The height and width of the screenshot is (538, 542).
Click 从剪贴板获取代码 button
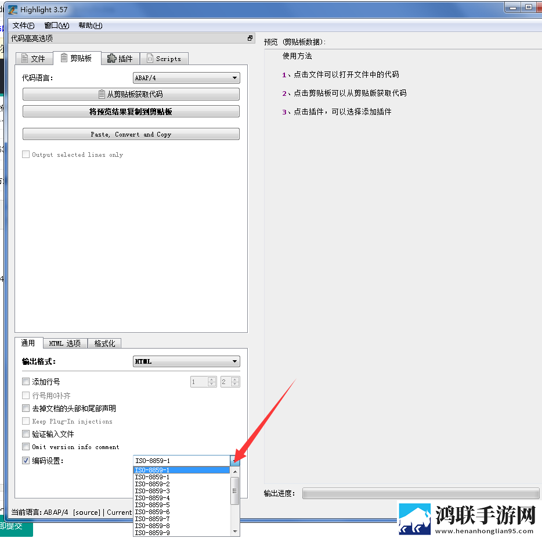click(x=131, y=94)
